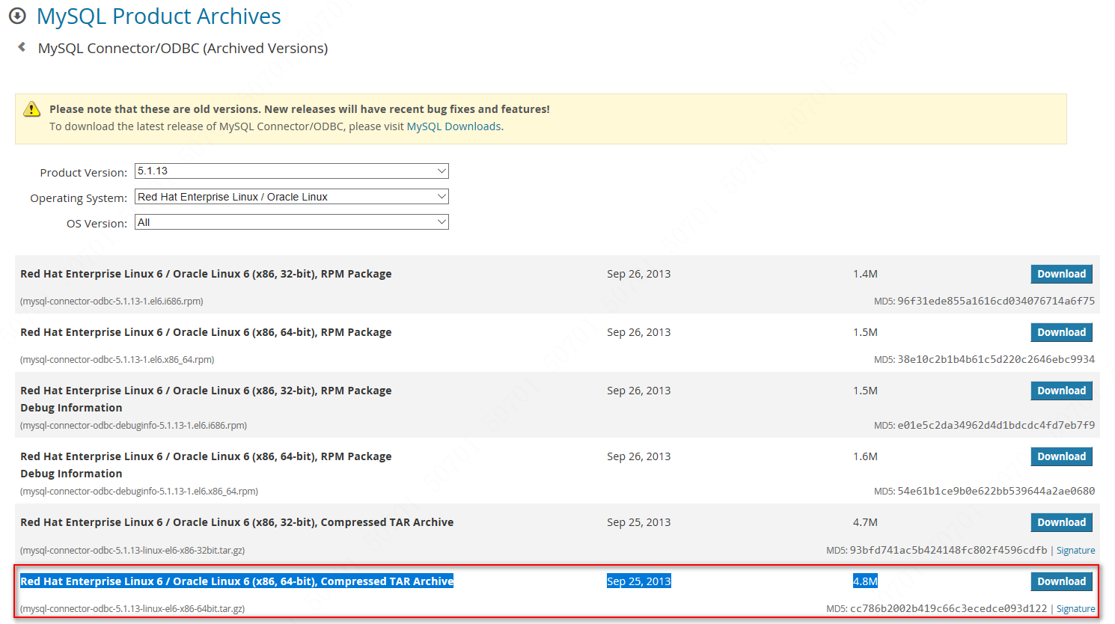Screen dimensions: 1115x624
Task: Click filename mysql-connector-odbc-debuginfo-5.1.13-1.el6.i686.rpm
Action: point(133,426)
